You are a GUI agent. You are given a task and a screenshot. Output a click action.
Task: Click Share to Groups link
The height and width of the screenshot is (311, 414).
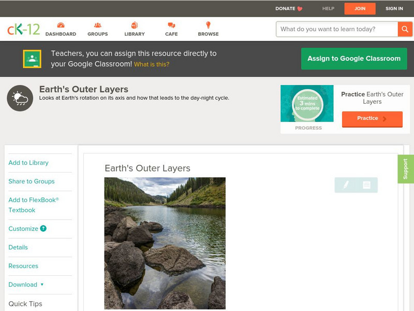coord(32,181)
